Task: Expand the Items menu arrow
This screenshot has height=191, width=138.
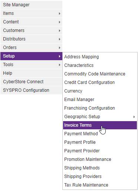Action: [60, 13]
